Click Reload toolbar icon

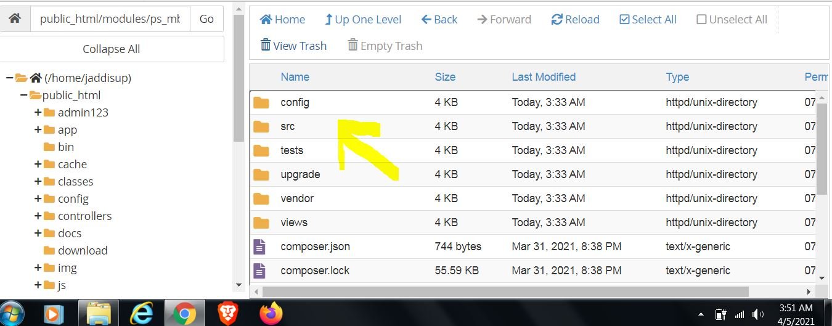point(575,20)
